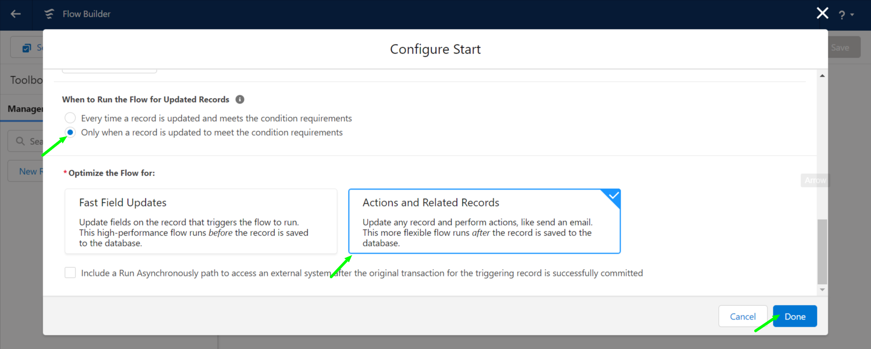Click the Done button

point(795,316)
